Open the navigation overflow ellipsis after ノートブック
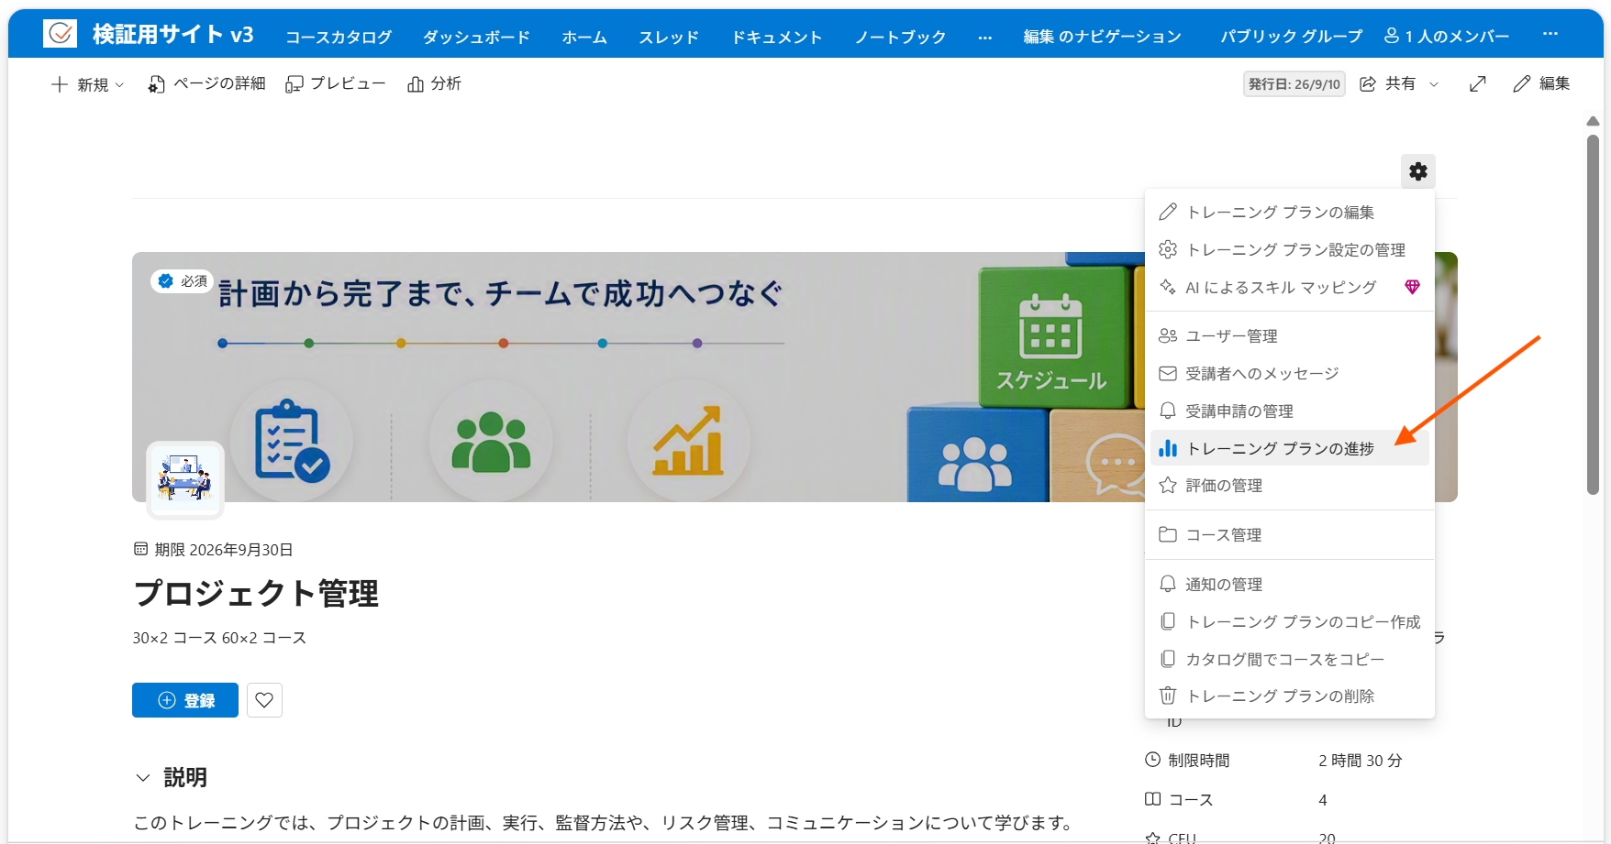This screenshot has height=844, width=1611. point(984,38)
